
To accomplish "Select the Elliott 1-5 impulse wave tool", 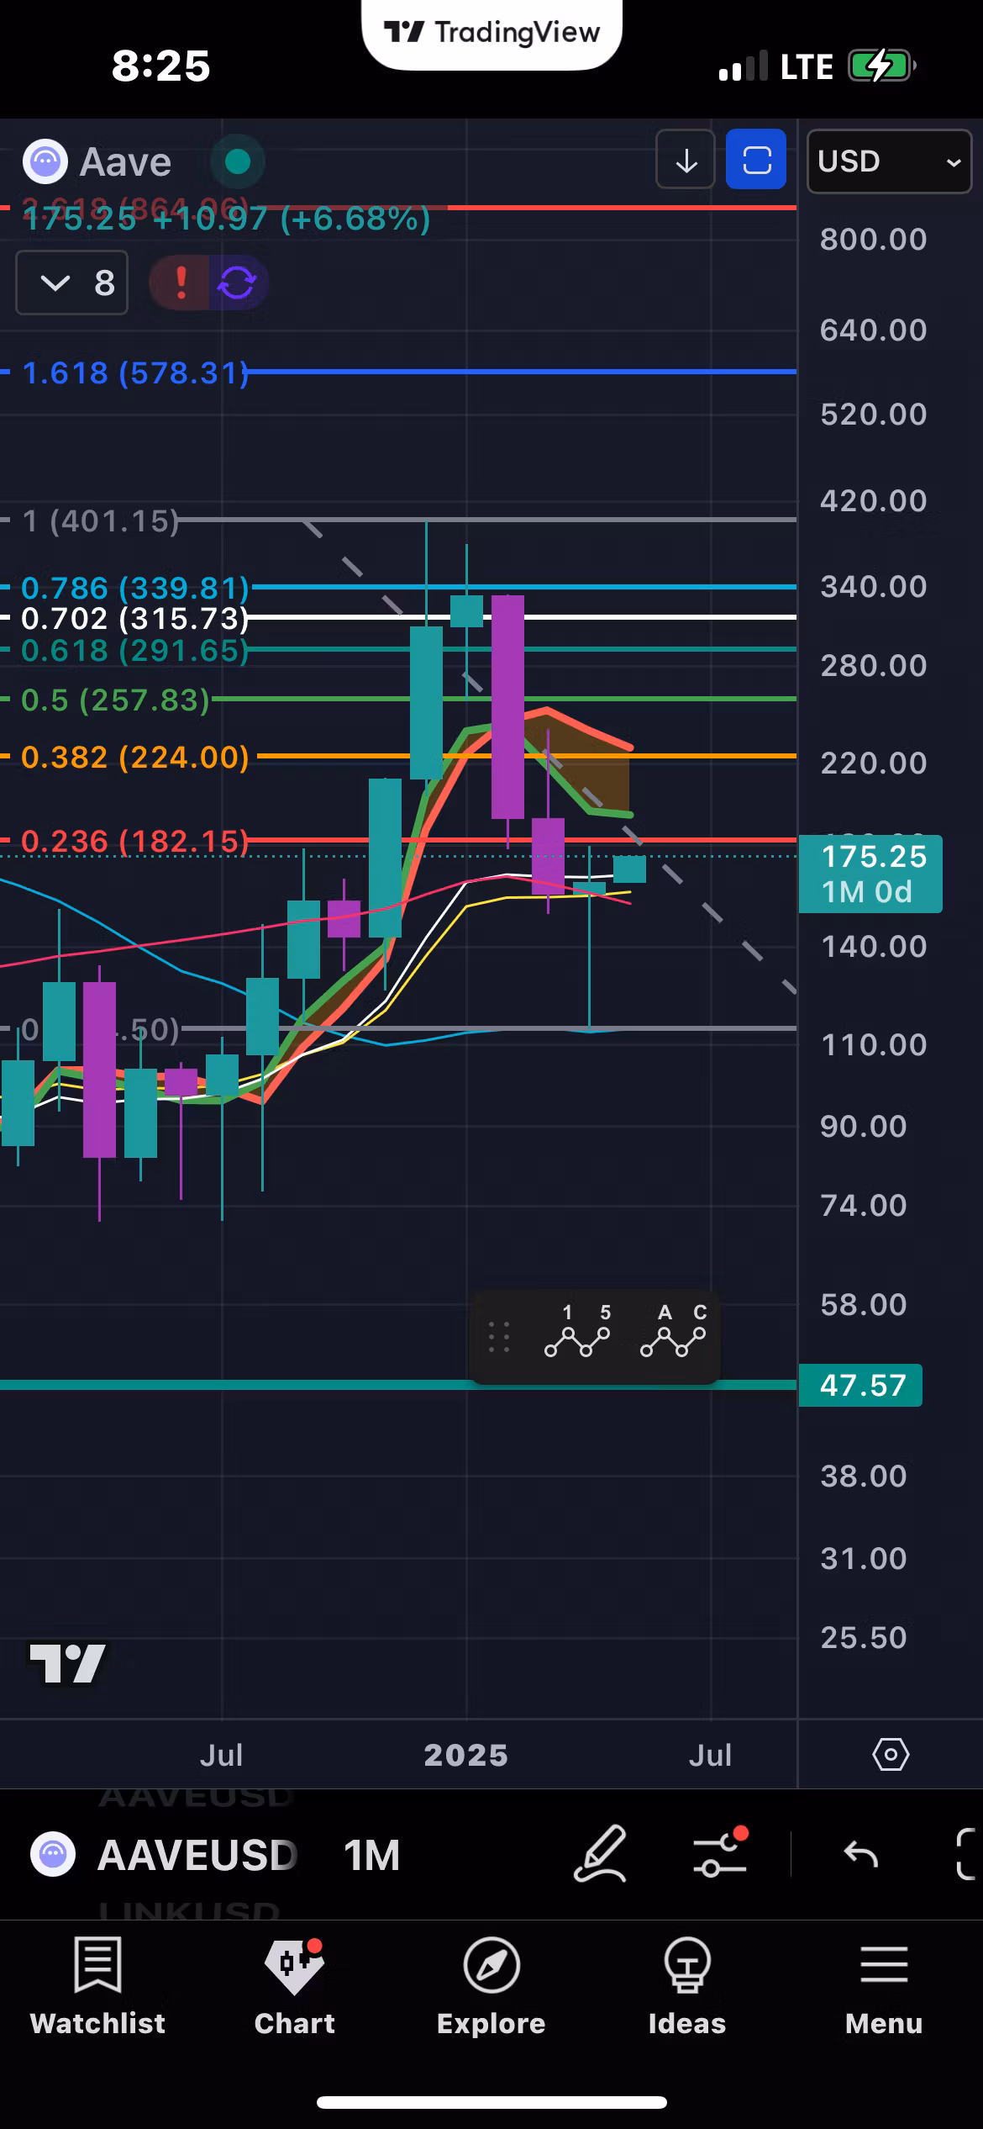I will (x=578, y=1331).
